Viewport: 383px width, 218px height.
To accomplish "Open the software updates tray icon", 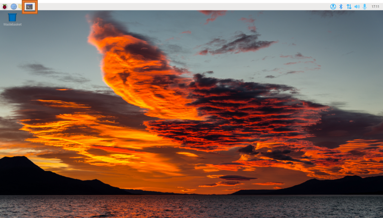I will pyautogui.click(x=333, y=7).
